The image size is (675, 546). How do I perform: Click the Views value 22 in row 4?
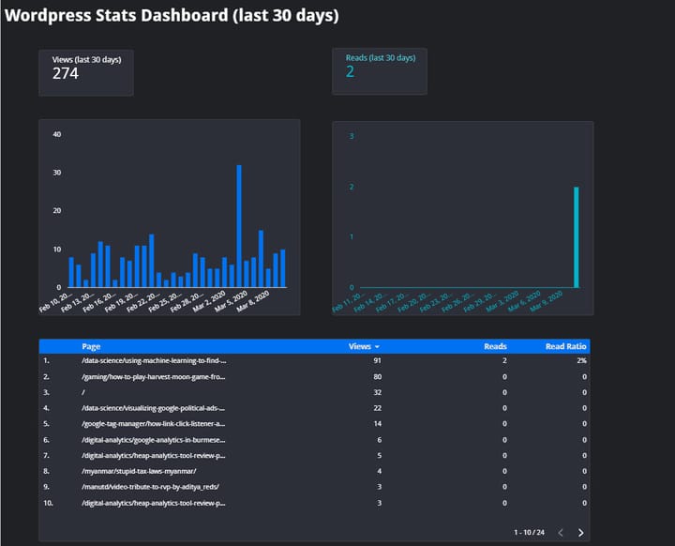pos(377,408)
